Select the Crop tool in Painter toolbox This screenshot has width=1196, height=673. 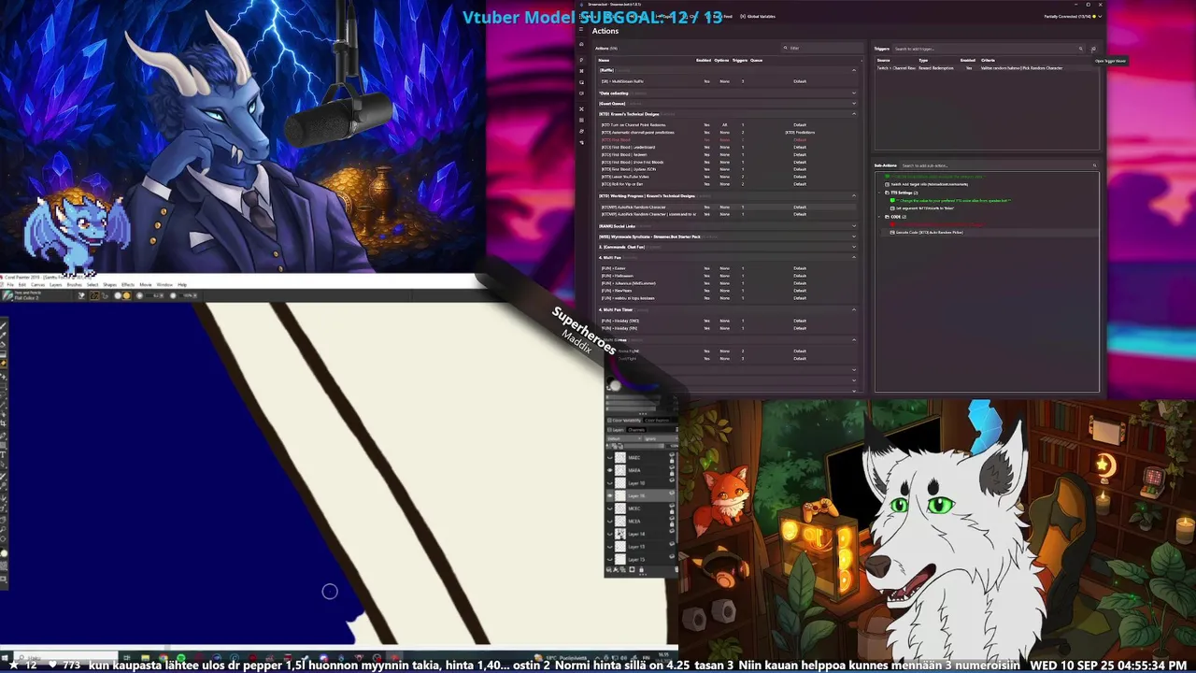click(x=4, y=423)
